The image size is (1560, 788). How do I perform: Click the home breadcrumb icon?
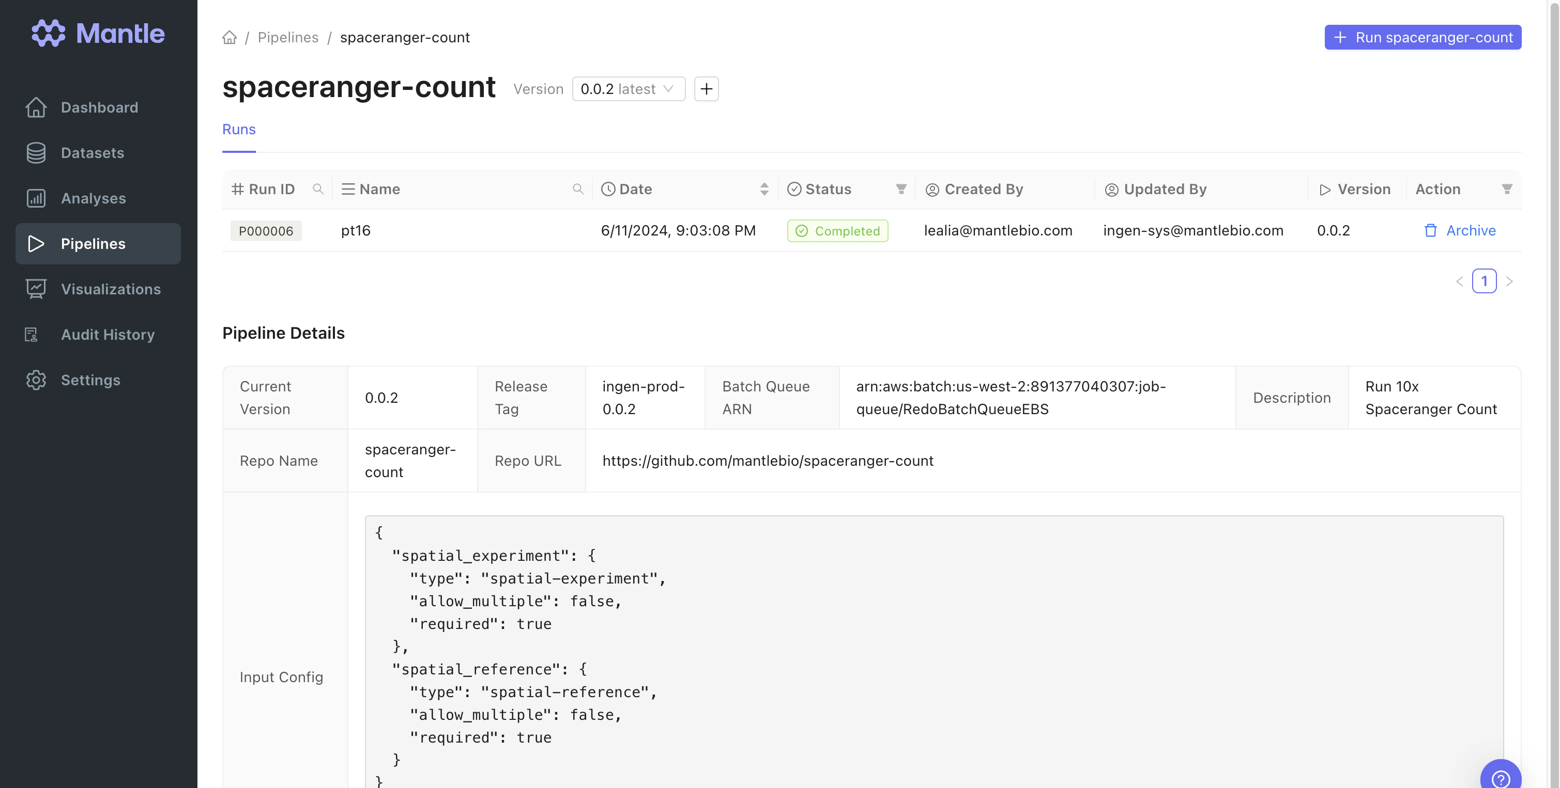point(230,38)
